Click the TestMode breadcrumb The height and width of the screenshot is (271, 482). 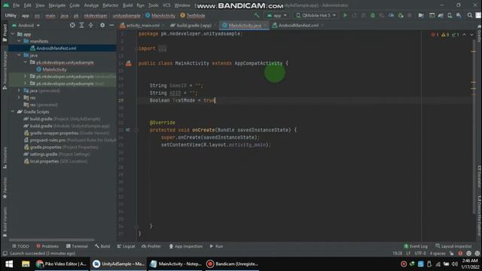click(193, 15)
